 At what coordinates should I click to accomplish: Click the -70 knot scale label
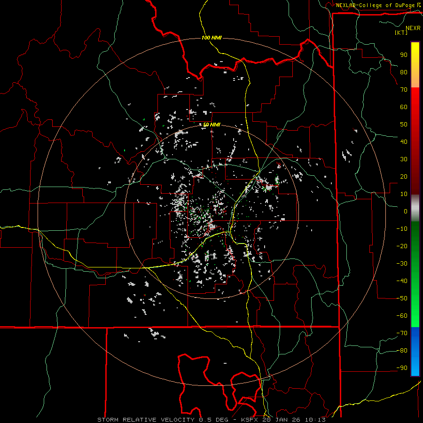(402, 333)
